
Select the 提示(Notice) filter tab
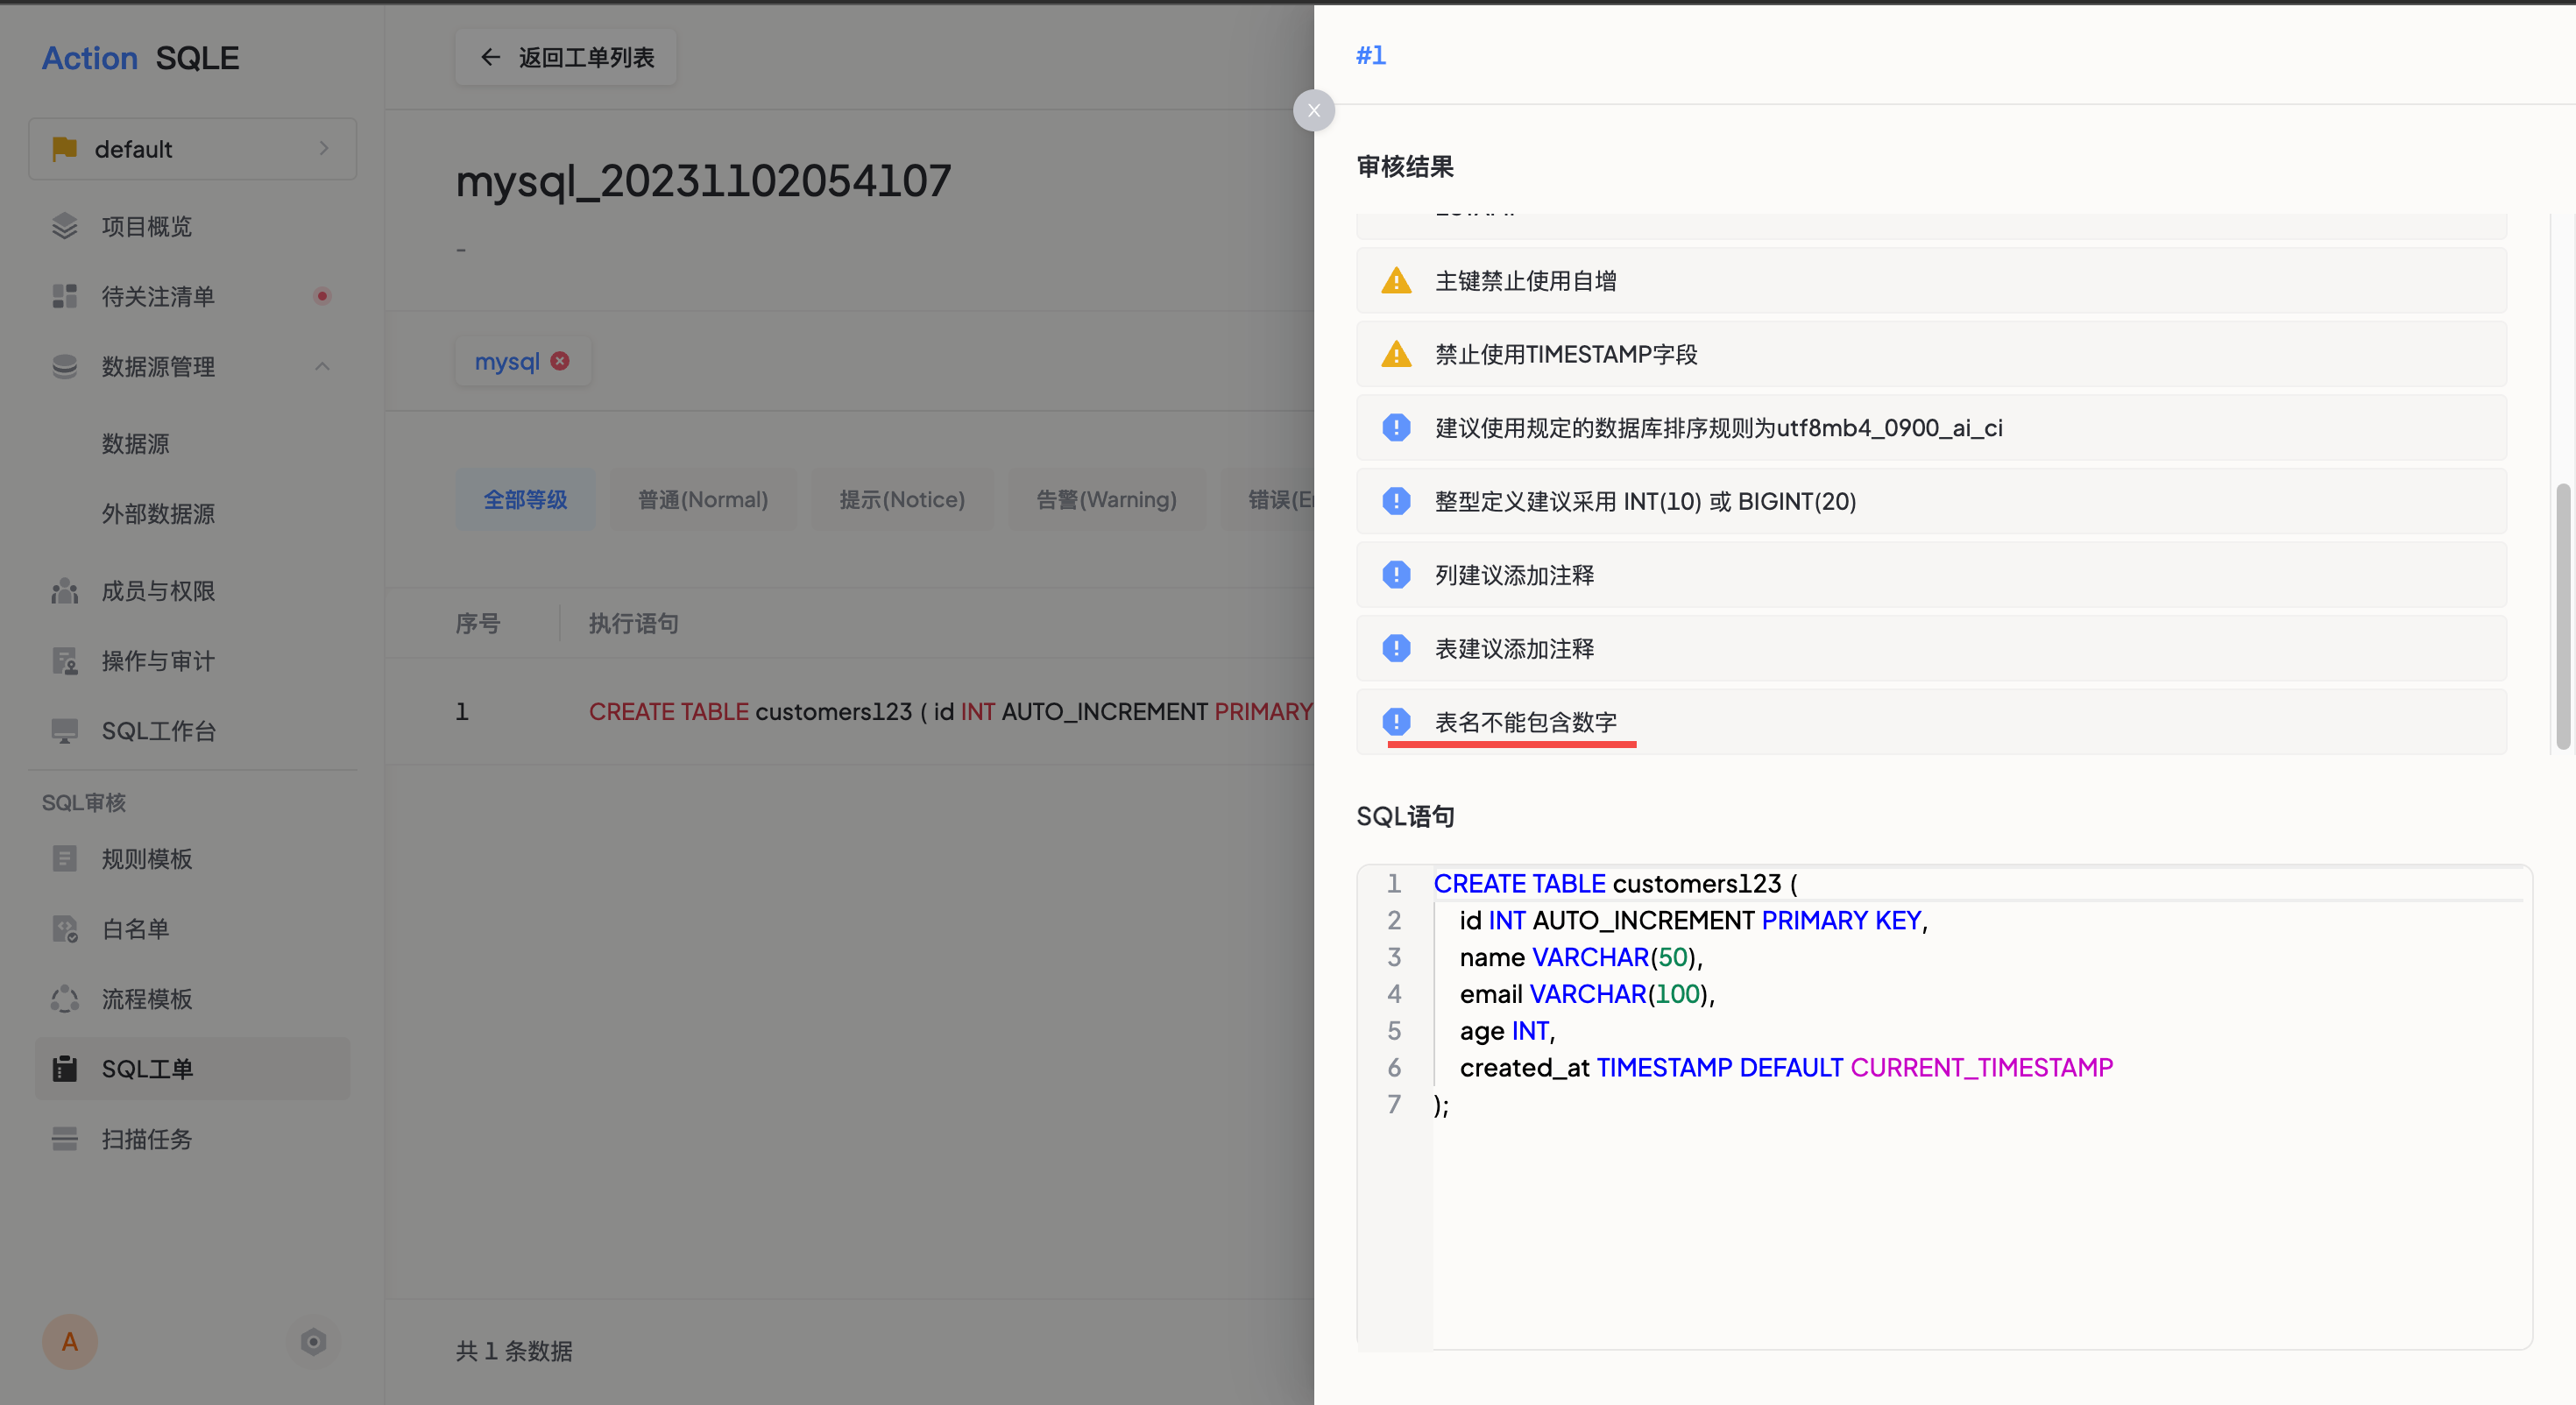point(902,499)
